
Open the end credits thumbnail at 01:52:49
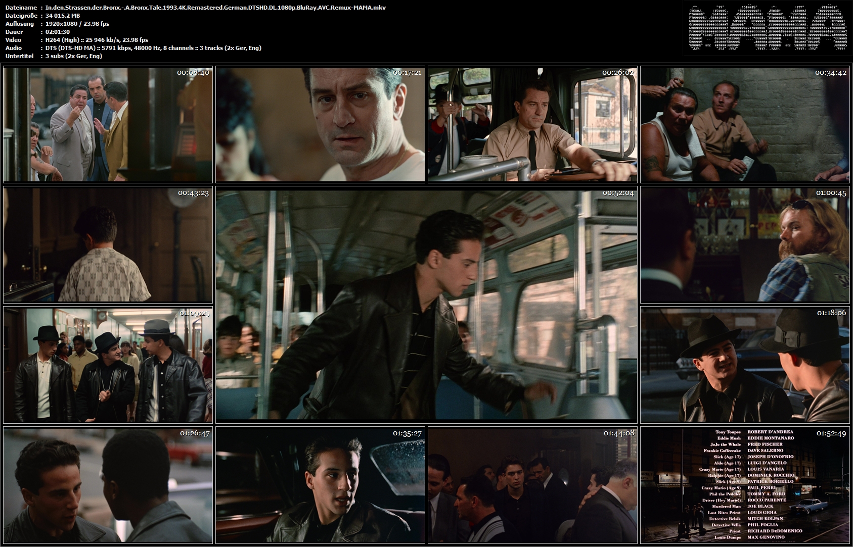745,485
